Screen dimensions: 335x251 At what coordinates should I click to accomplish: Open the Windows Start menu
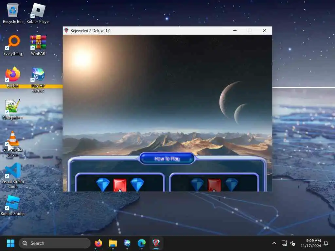tap(10, 243)
